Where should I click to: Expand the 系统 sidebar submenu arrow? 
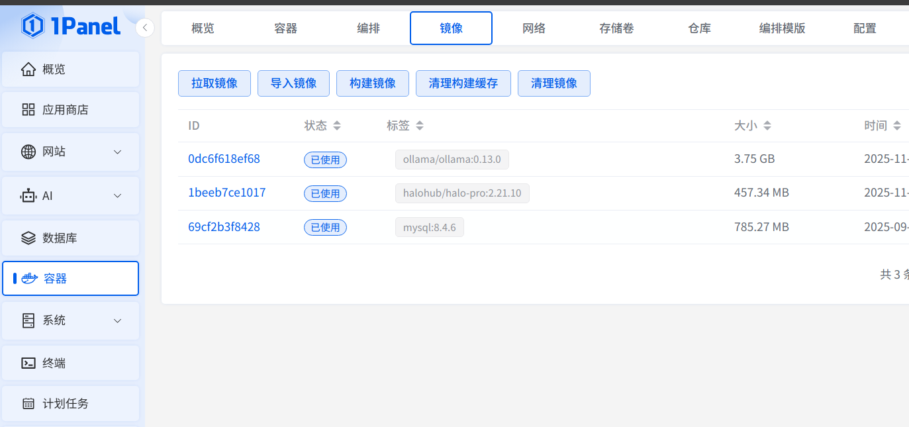118,320
